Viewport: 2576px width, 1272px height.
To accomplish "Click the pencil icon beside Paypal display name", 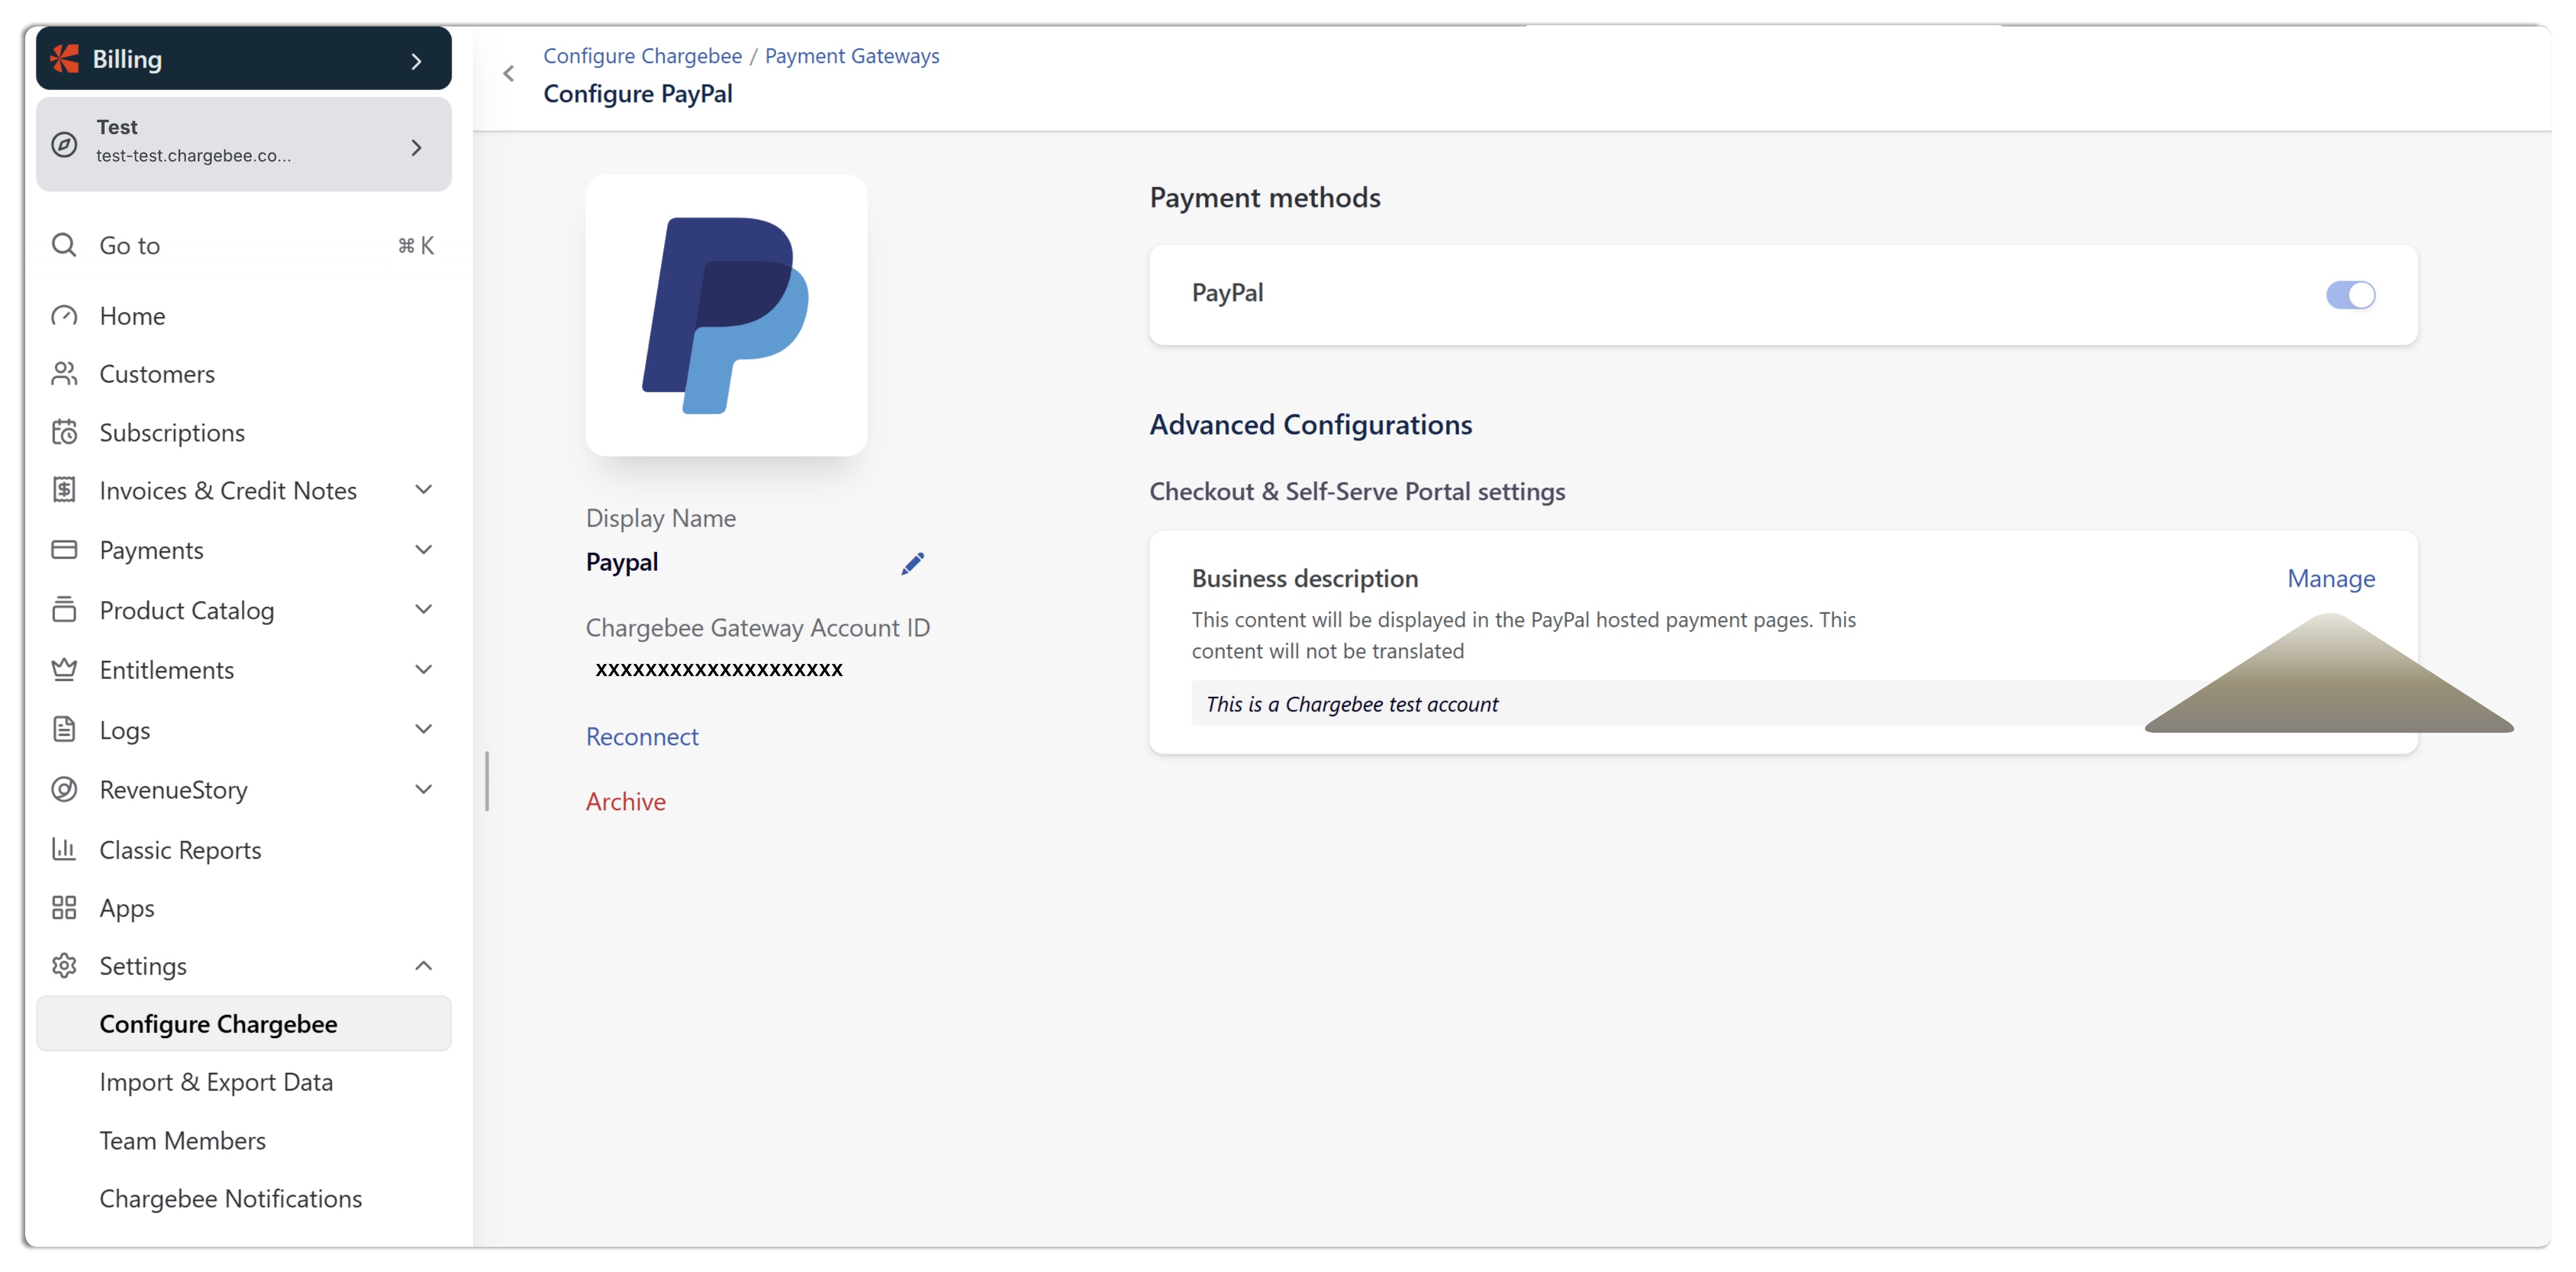I will point(912,564).
